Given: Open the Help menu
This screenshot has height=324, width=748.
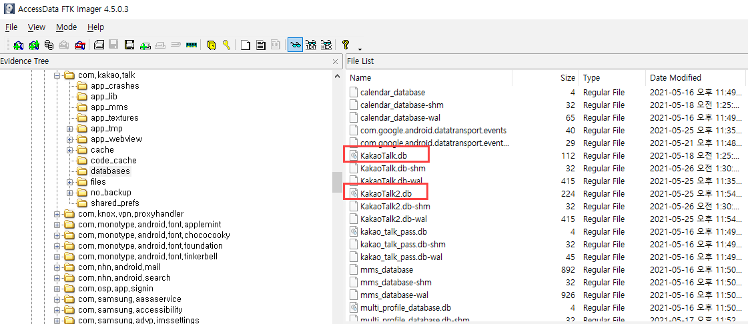Looking at the screenshot, I should tap(96, 27).
